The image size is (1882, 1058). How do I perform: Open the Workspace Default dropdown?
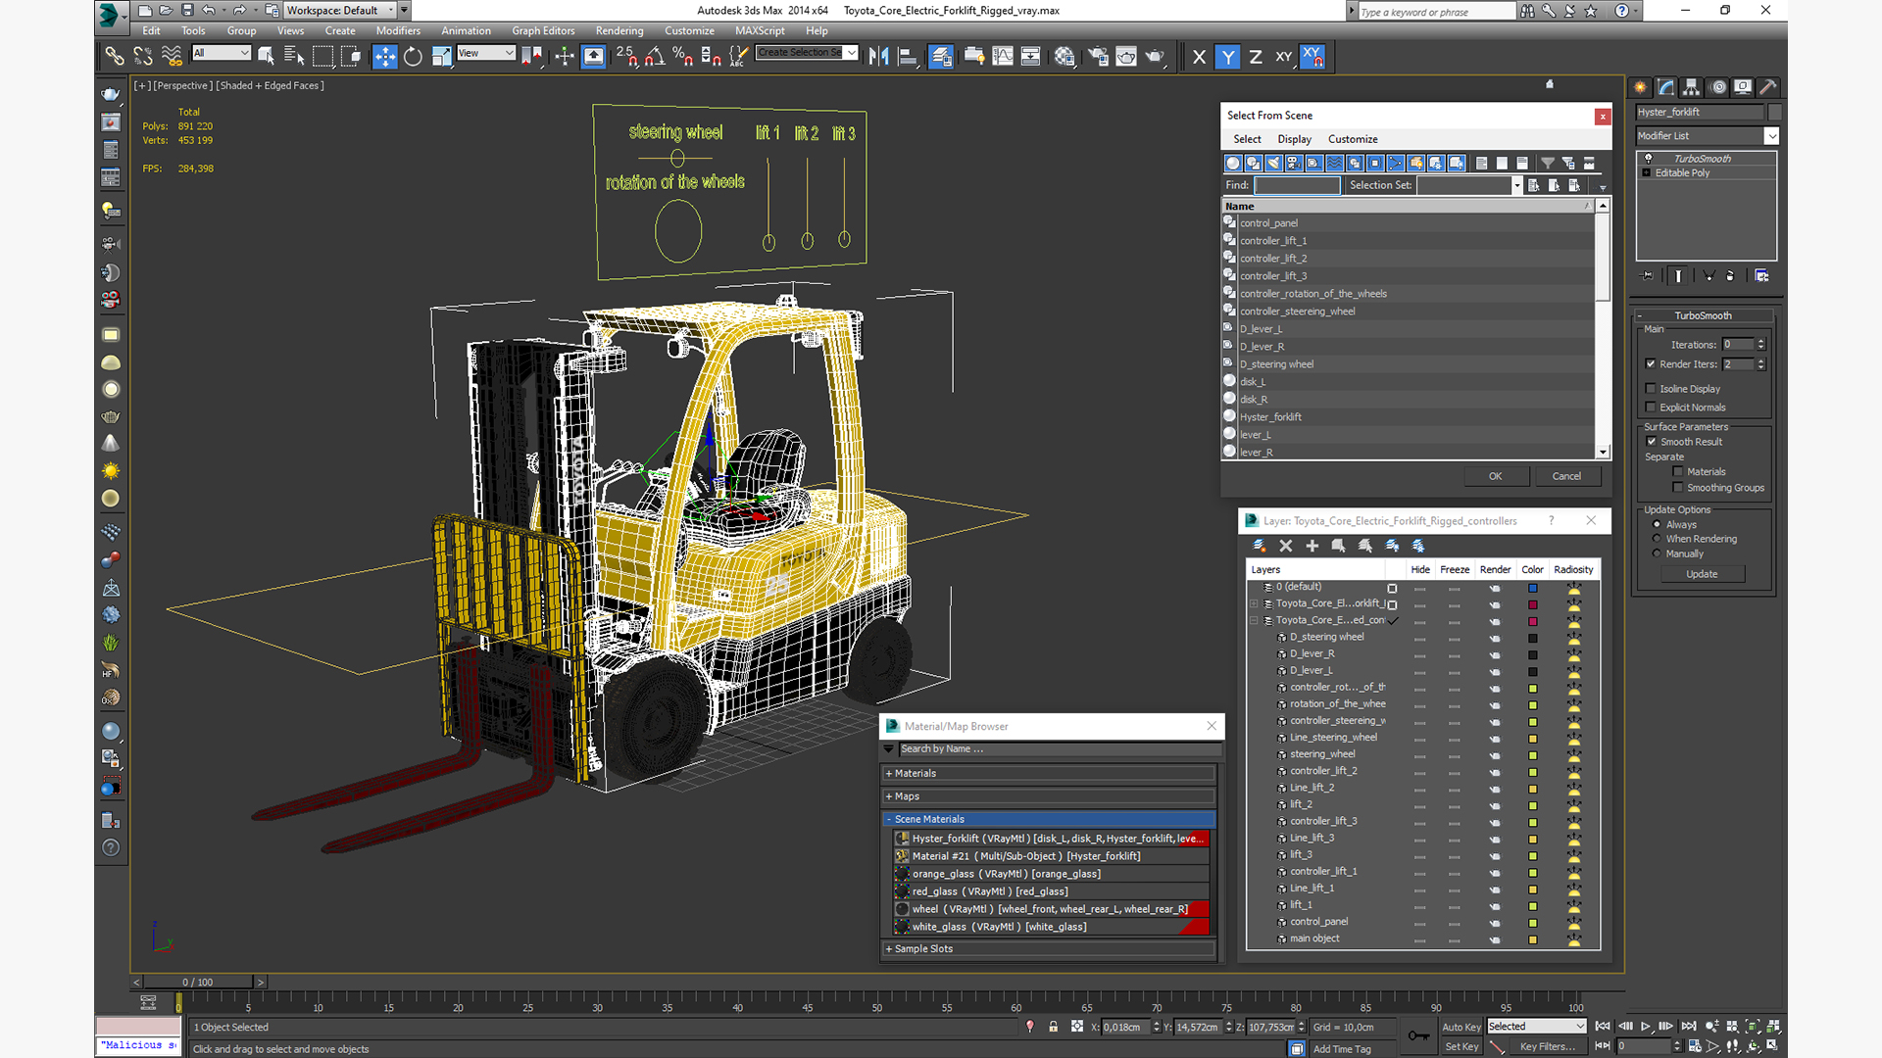[x=340, y=11]
